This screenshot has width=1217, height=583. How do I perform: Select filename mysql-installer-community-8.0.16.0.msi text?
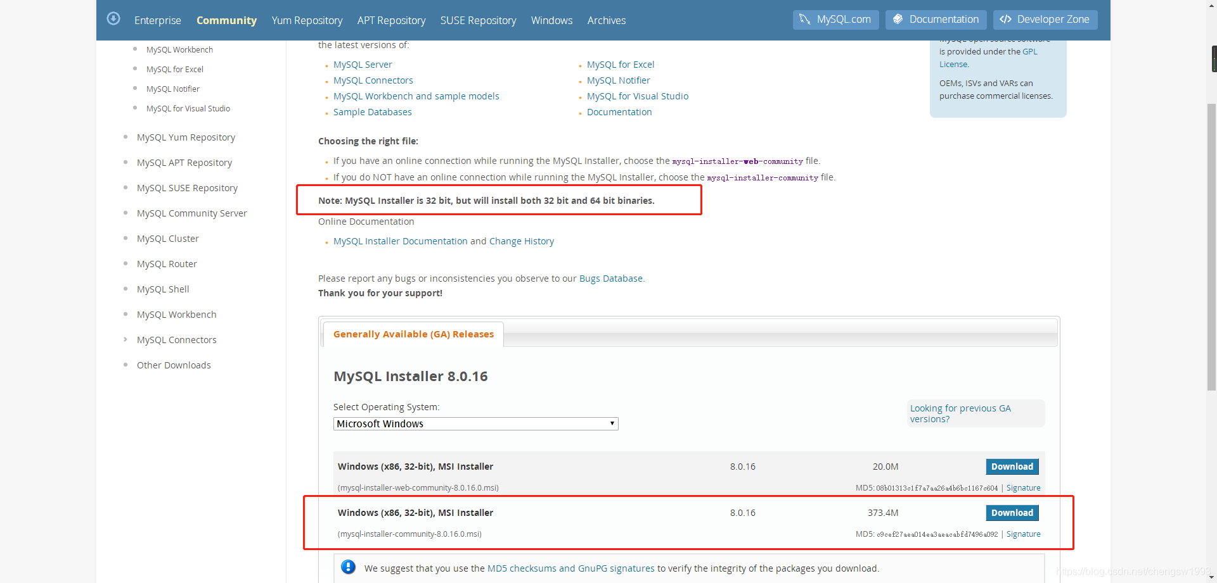point(409,534)
